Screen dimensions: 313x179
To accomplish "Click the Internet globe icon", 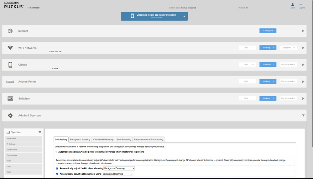I will click(10, 31).
